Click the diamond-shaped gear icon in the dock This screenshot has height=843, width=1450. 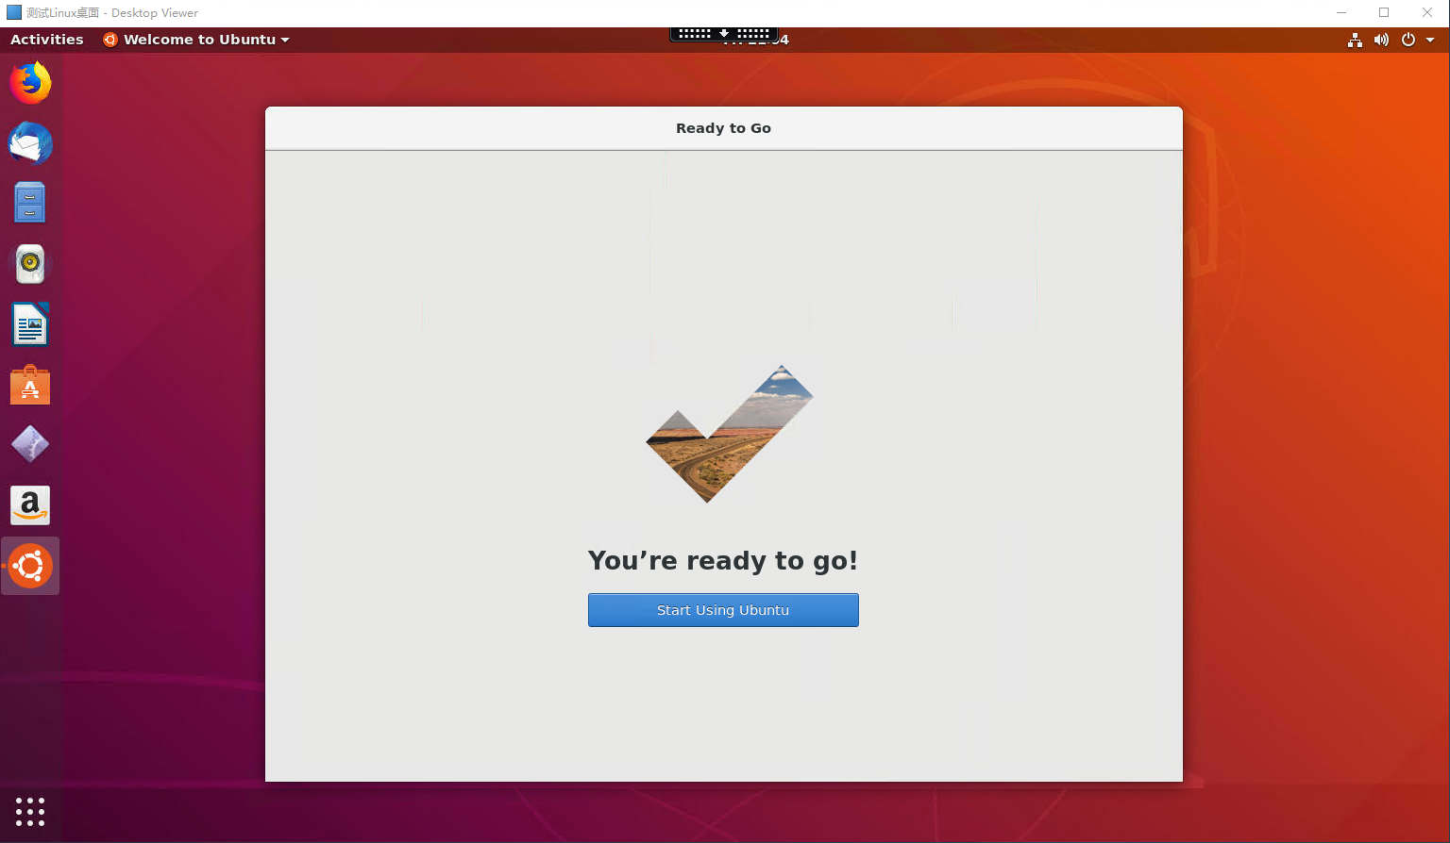pyautogui.click(x=29, y=444)
